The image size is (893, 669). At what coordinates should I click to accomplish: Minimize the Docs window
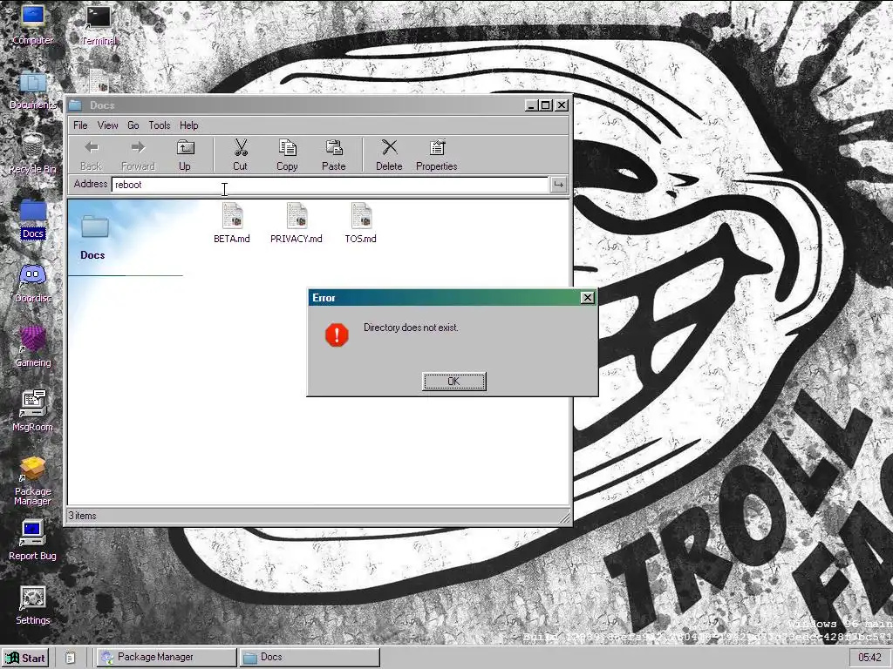coord(531,105)
